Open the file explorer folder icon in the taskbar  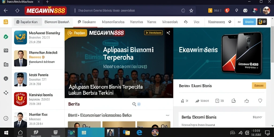[x=126, y=132]
